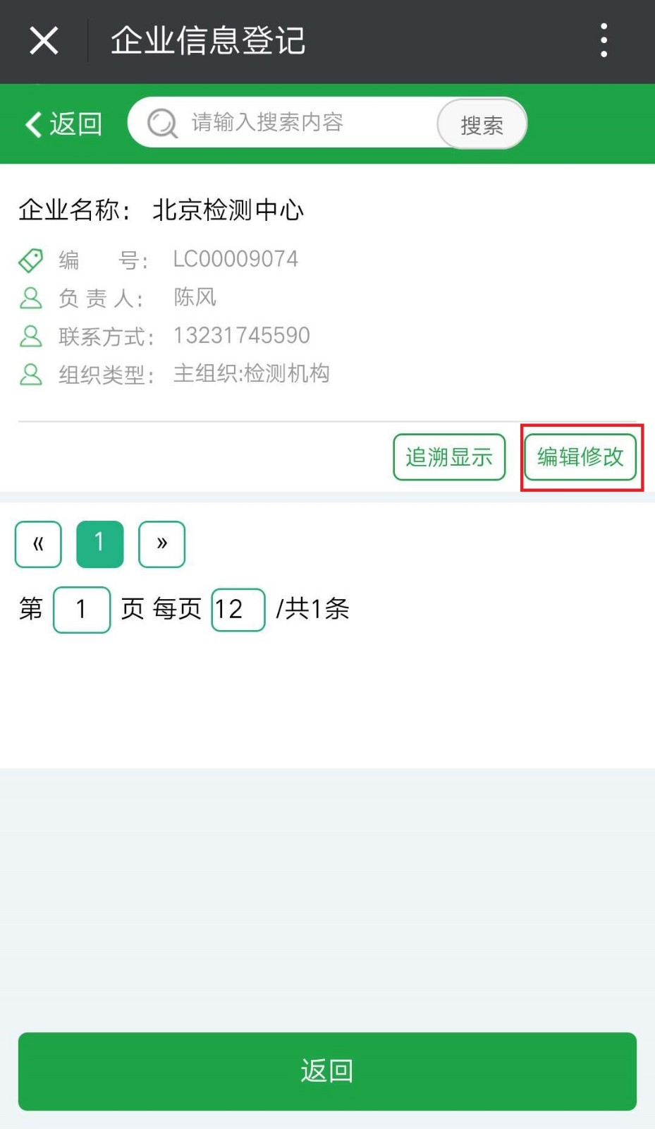Click the phone number 13231745590
655x1129 pixels.
(x=242, y=335)
